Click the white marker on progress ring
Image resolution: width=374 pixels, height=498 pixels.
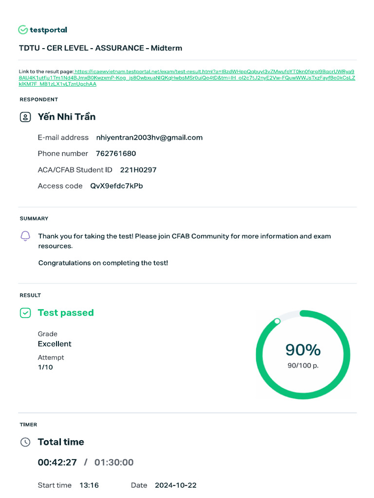(x=277, y=321)
